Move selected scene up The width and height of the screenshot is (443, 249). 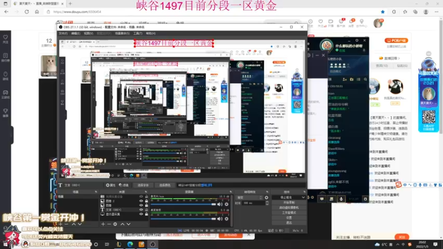74,224
